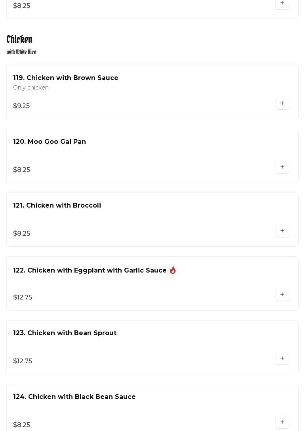Screen dimensions: 305x431
Task: Add Chicken with Brown Sauce to cart
Action: click(x=282, y=103)
